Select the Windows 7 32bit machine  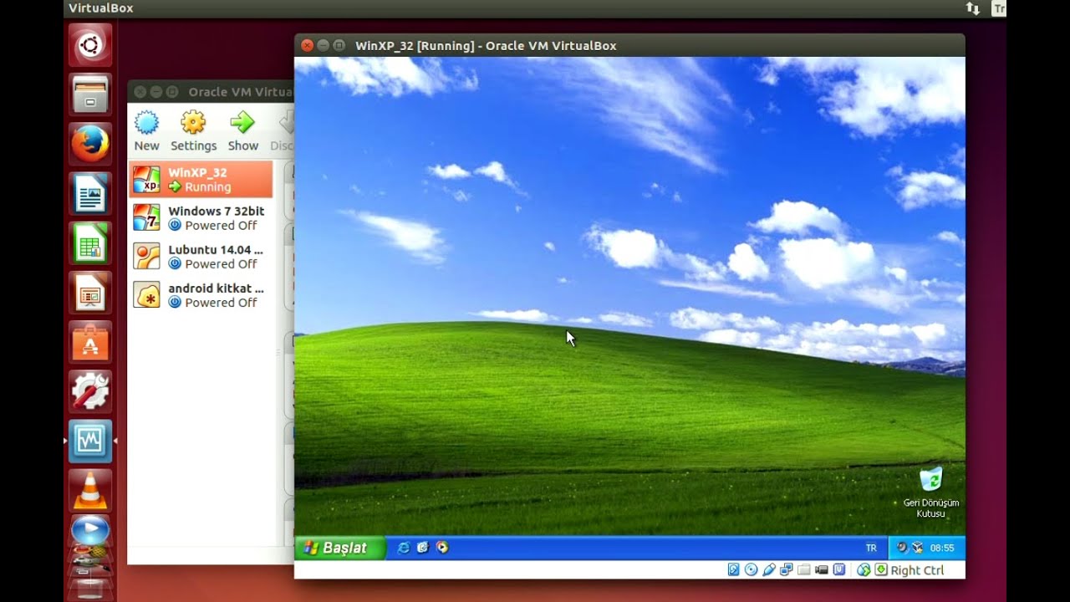pyautogui.click(x=201, y=218)
